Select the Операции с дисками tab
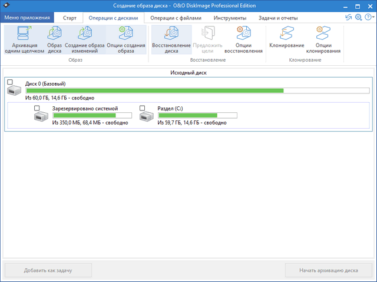Screen dimensions: 377x282 [x=113, y=18]
